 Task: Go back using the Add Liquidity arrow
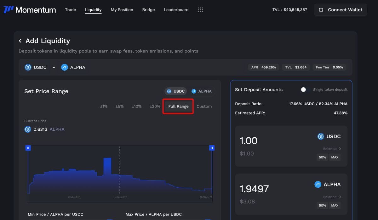20,41
